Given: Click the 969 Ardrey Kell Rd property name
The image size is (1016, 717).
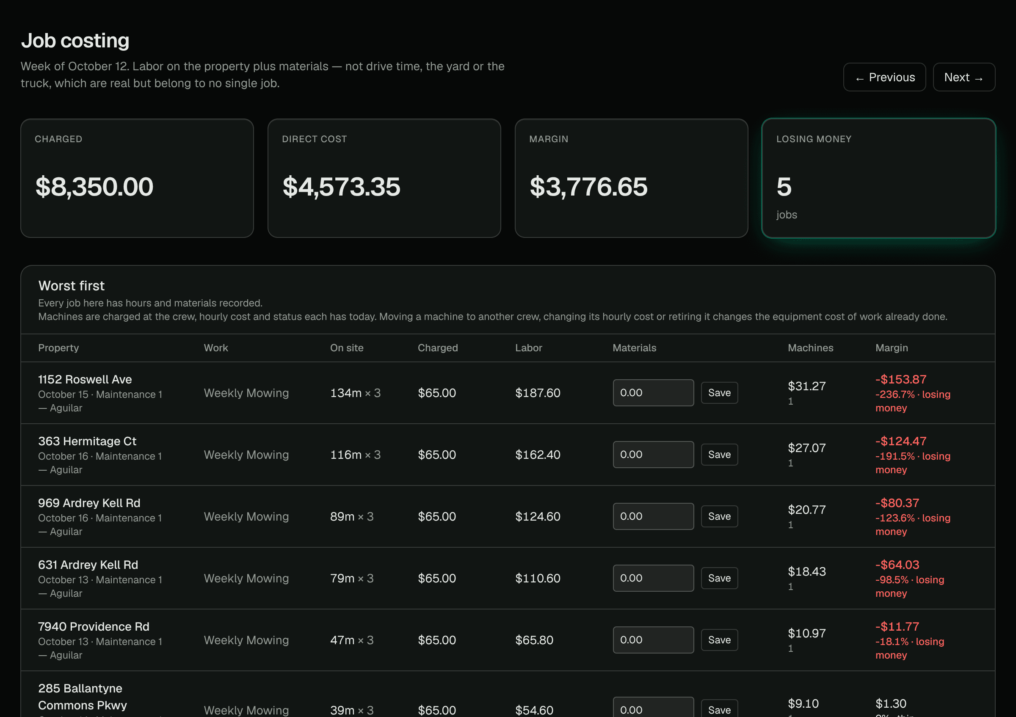Looking at the screenshot, I should (x=89, y=503).
